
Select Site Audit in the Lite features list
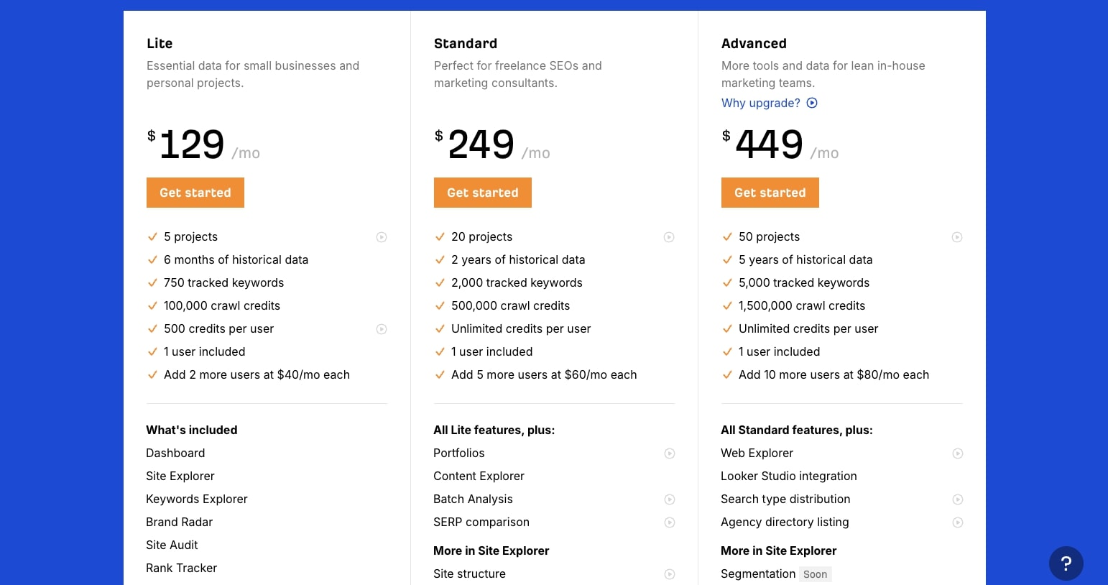pos(172,545)
